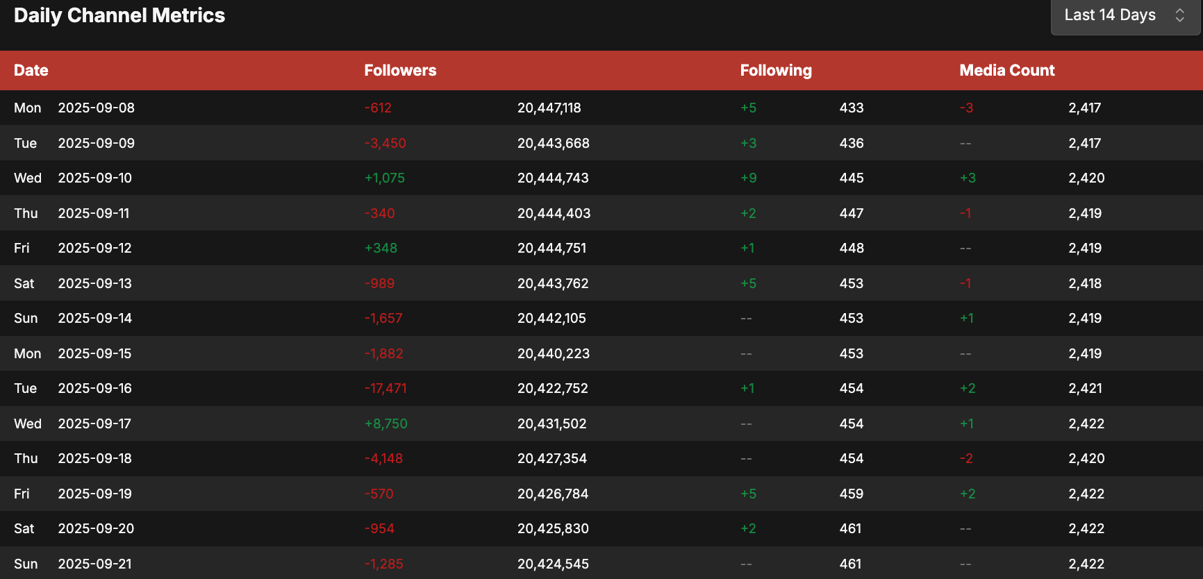1203x579 pixels.
Task: Click the chevron arrows on the range selector
Action: tap(1179, 15)
